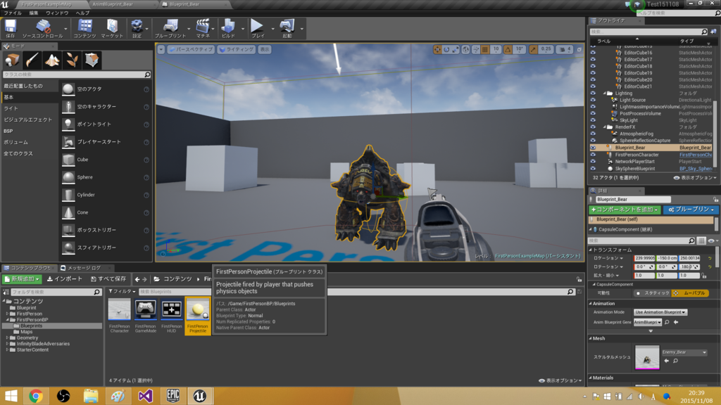Select the Paint mode brush icon
The width and height of the screenshot is (721, 405).
pyautogui.click(x=32, y=60)
